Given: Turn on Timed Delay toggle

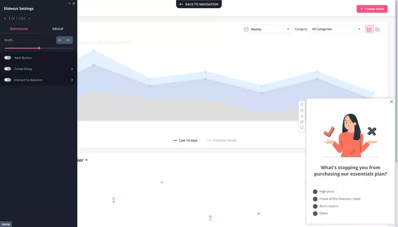Looking at the screenshot, I should 7,69.
